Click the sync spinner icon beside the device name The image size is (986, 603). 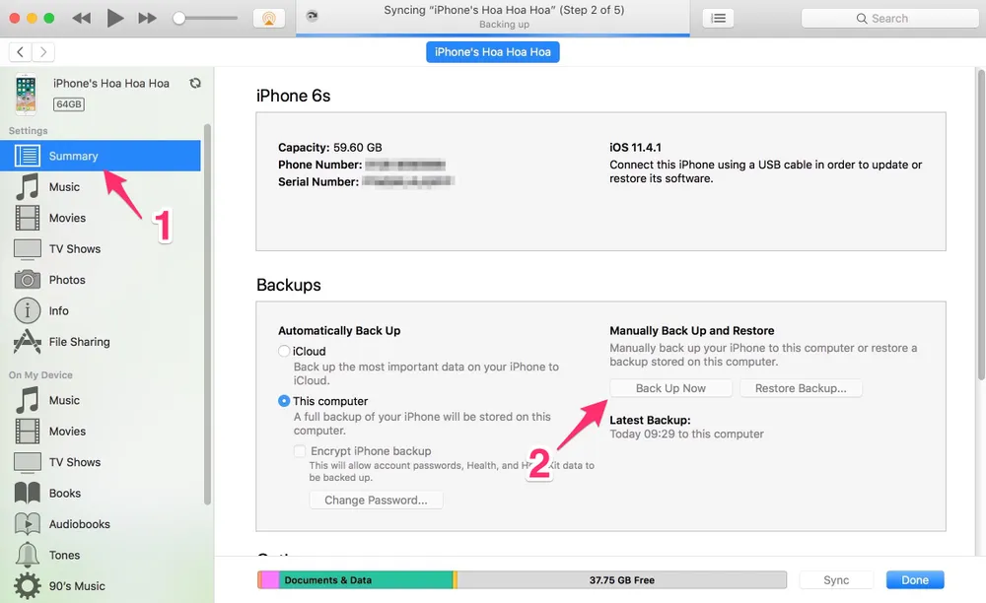click(195, 84)
